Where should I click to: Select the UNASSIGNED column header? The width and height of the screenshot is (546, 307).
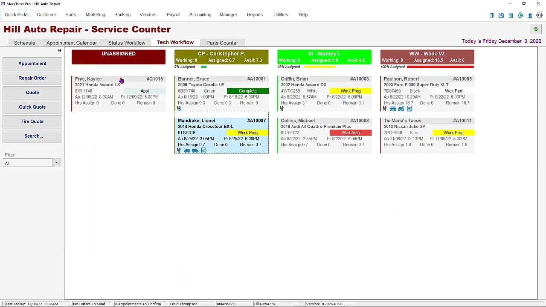click(119, 57)
